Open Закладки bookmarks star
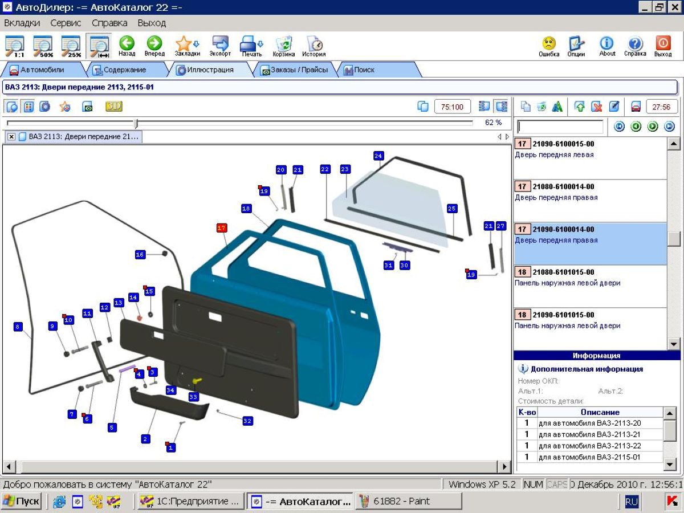The image size is (684, 513). (184, 46)
